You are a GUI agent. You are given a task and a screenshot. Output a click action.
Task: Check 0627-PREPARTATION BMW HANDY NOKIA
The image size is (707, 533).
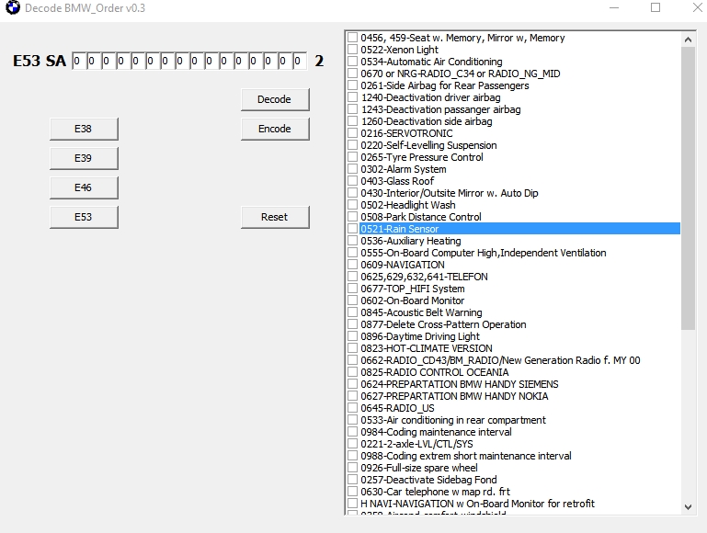click(353, 395)
